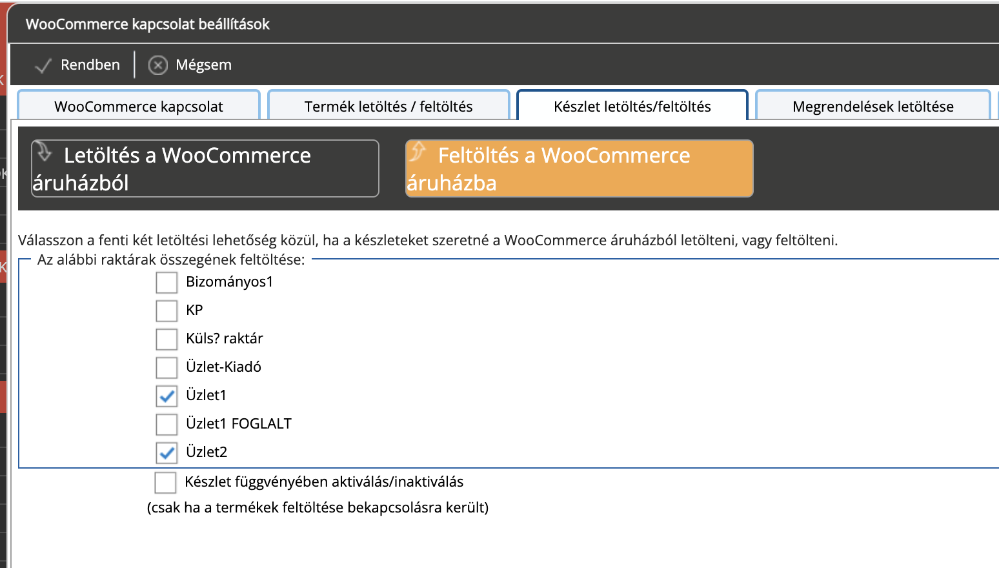Click the WooCommerce kapcsolat beállítások title
The height and width of the screenshot is (568, 999).
coord(148,25)
